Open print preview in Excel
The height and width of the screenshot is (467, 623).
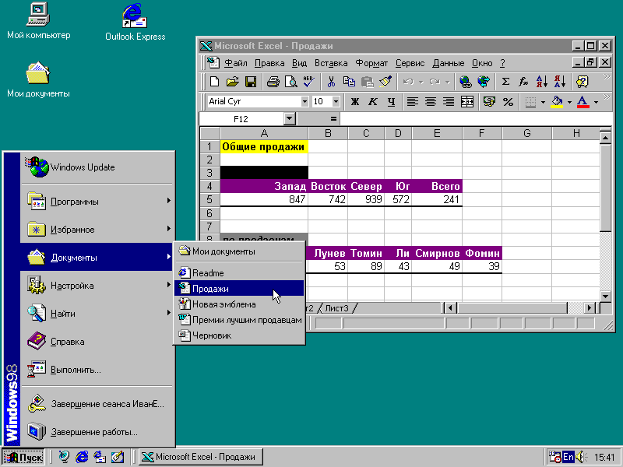(x=290, y=82)
